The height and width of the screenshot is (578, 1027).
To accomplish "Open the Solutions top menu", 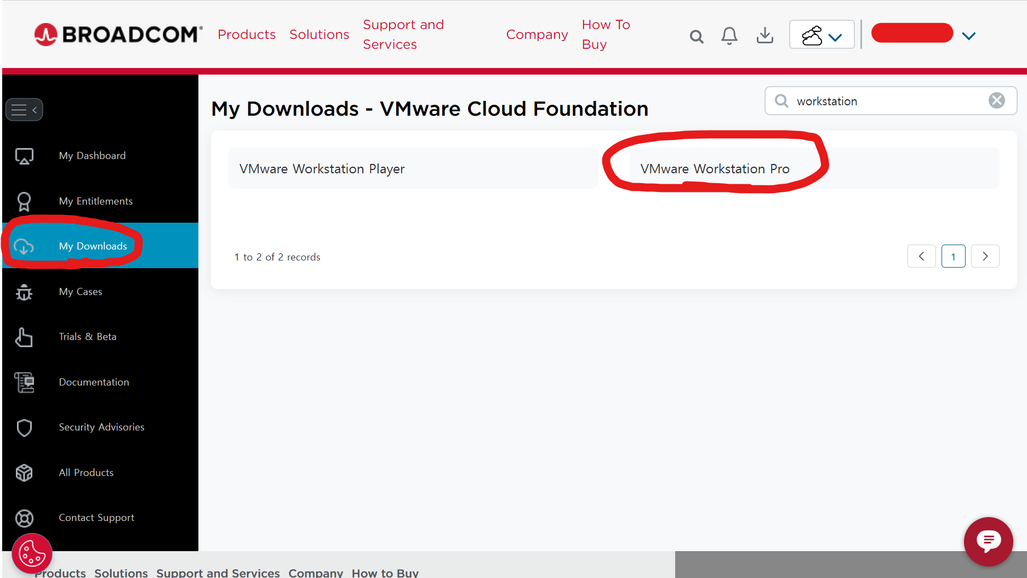I will pos(319,35).
